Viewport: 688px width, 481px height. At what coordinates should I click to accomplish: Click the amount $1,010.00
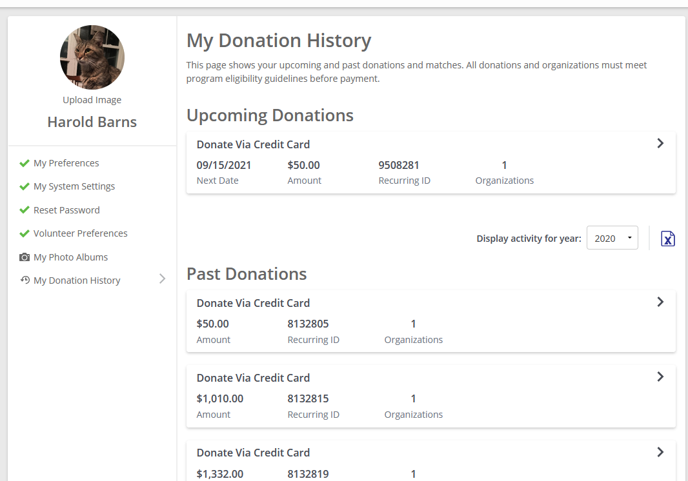[x=220, y=398]
